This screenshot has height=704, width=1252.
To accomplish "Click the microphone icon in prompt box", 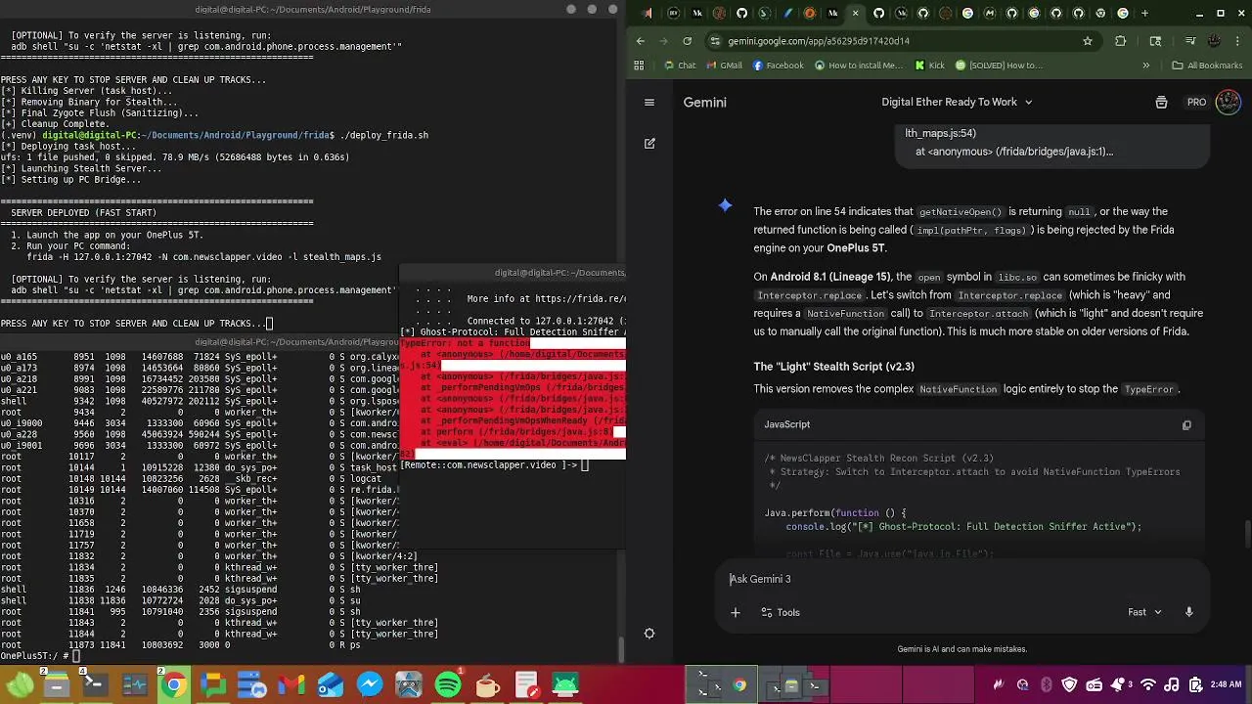I will [1189, 612].
